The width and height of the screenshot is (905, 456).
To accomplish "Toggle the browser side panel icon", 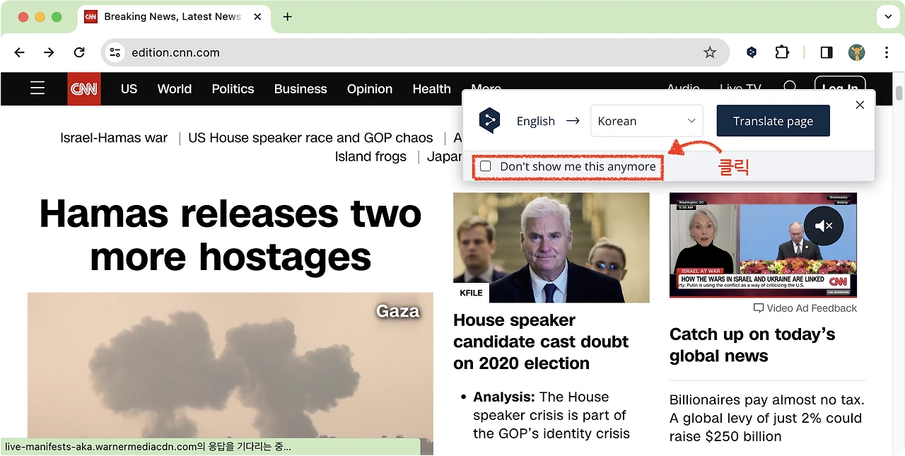I will click(x=826, y=52).
